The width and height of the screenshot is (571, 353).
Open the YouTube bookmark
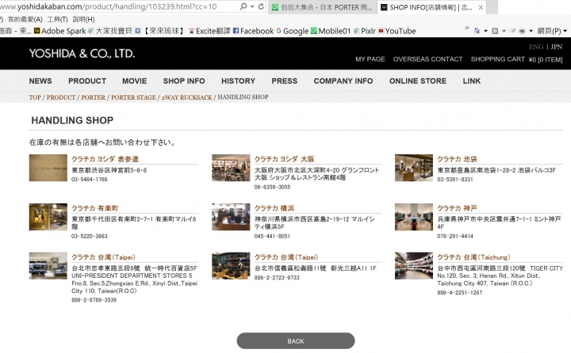[x=397, y=31]
